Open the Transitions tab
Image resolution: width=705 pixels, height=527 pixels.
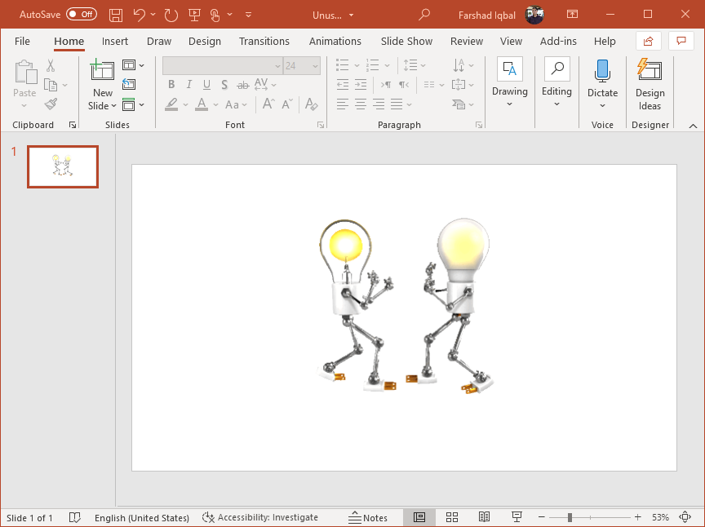[264, 41]
